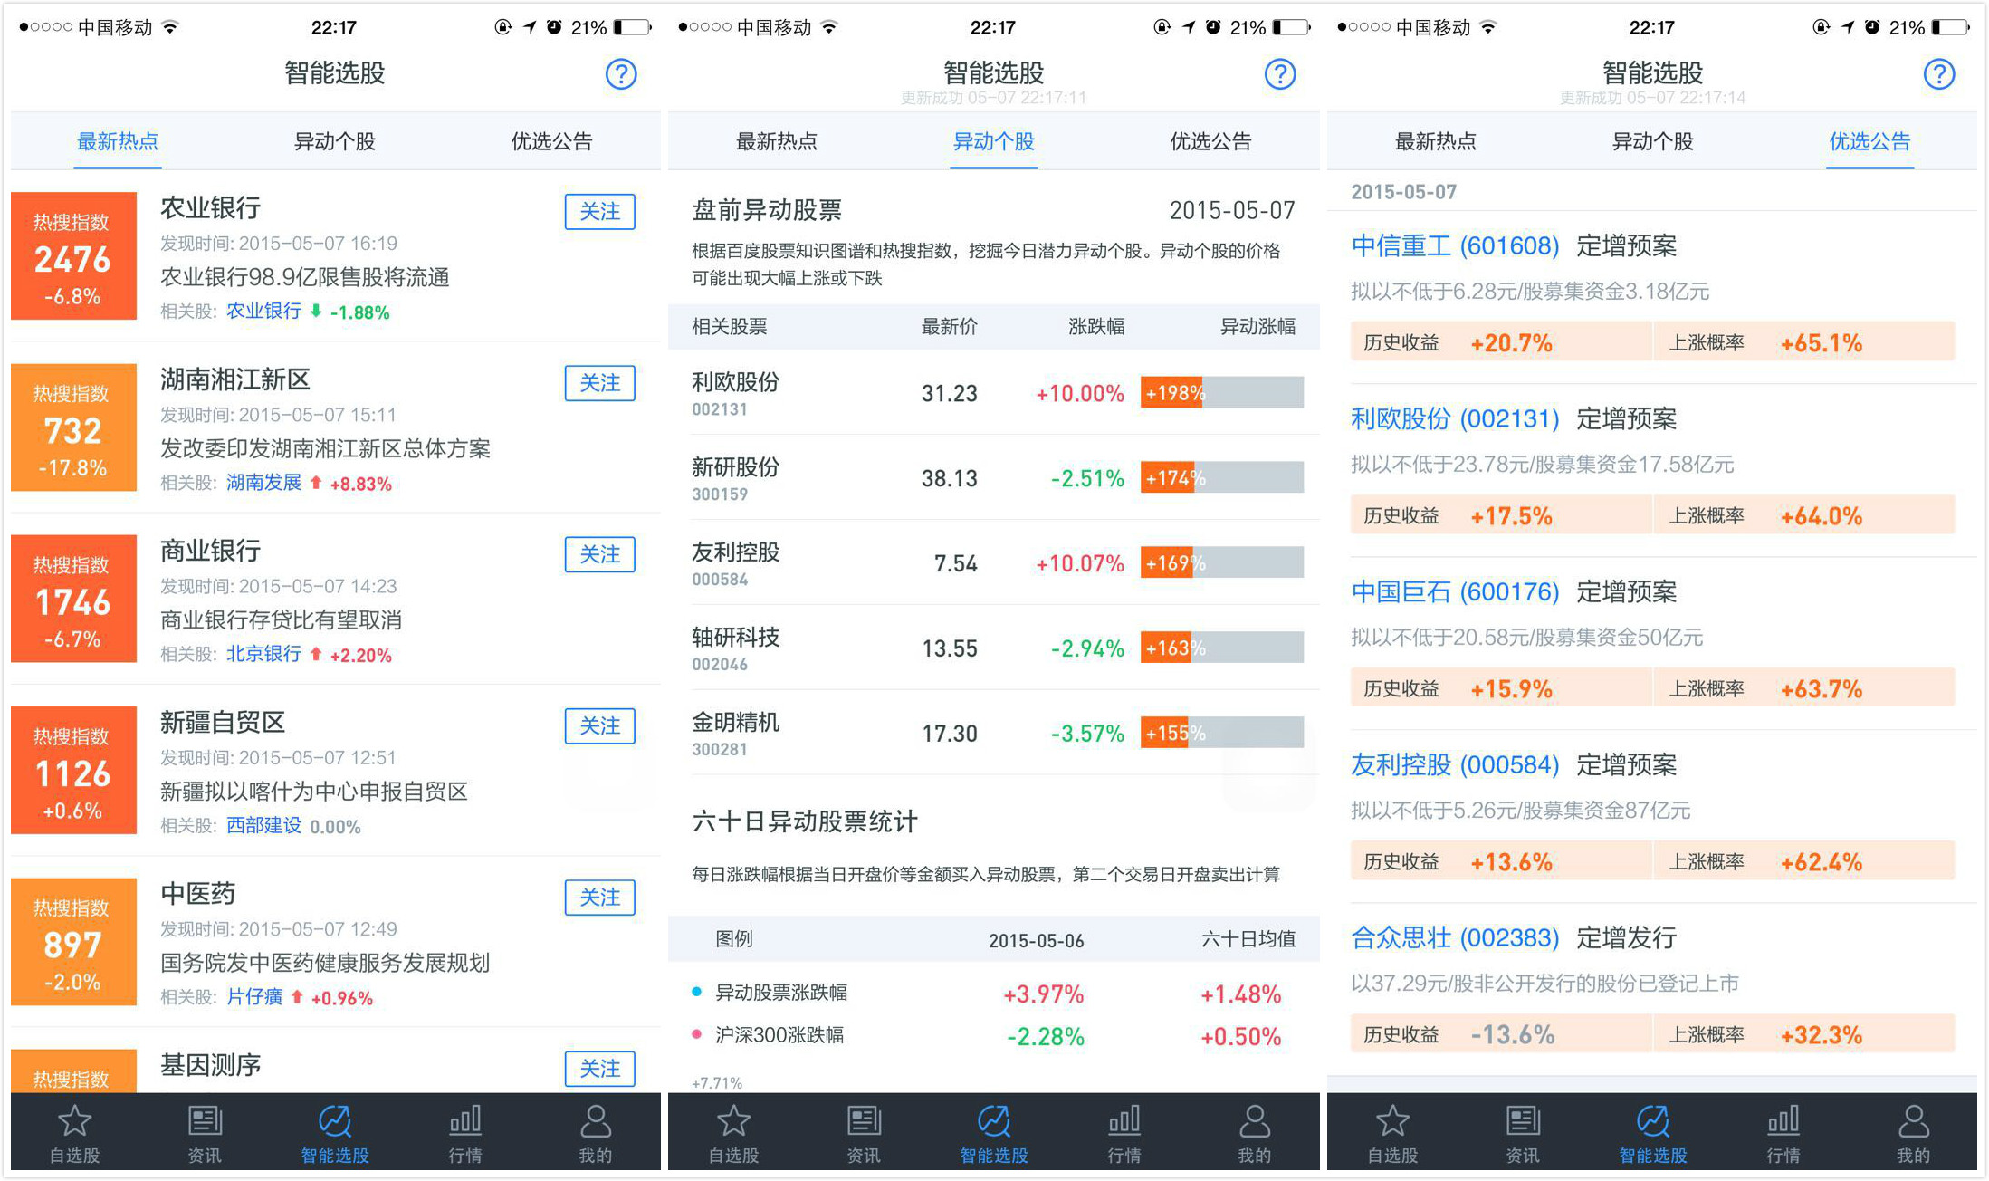Tap hot search index tile 1126

[73, 770]
